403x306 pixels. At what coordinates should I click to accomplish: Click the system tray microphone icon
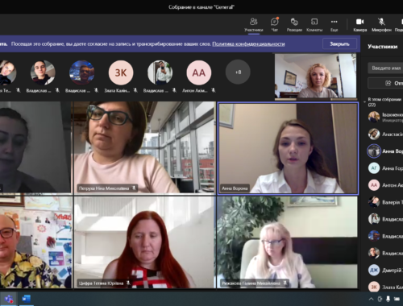[x=388, y=299]
